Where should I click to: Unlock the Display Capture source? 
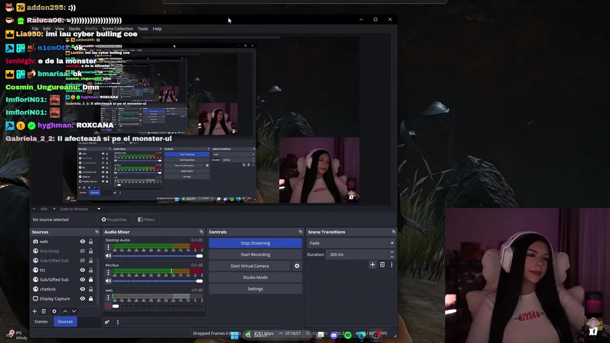tap(91, 299)
